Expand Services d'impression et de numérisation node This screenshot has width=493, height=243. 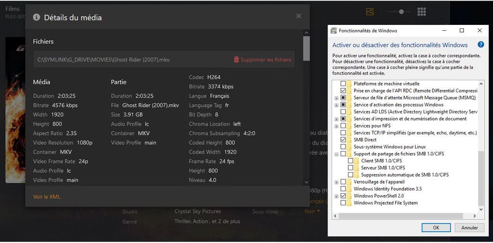click(336, 119)
